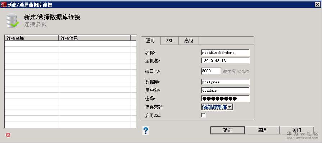The image size is (322, 143).
Task: Click the 关闭 button
Action: [296, 130]
